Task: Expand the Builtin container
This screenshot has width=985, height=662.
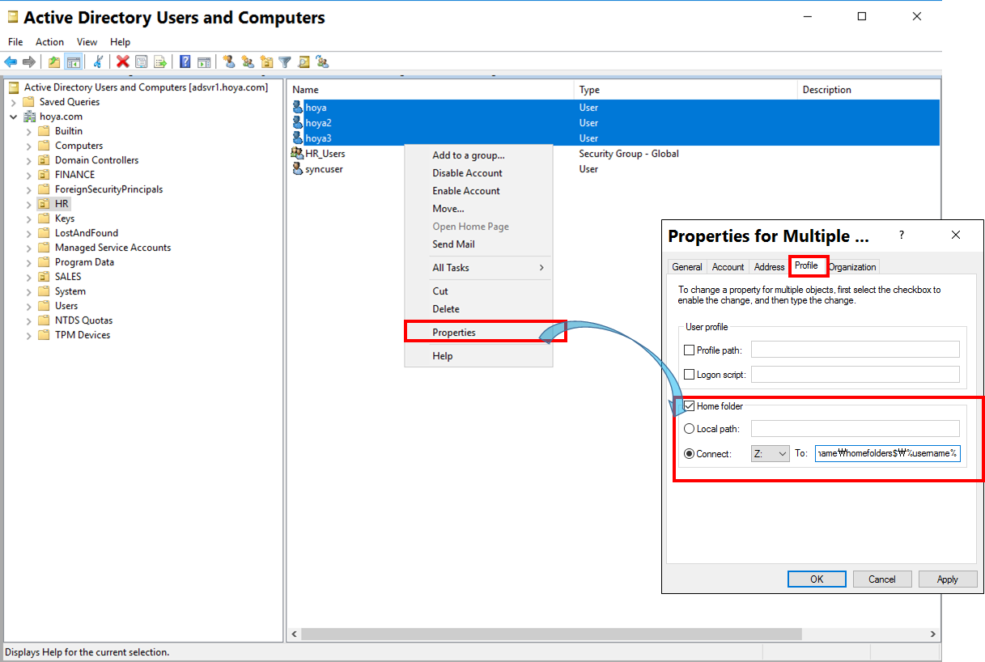Action: 29,131
